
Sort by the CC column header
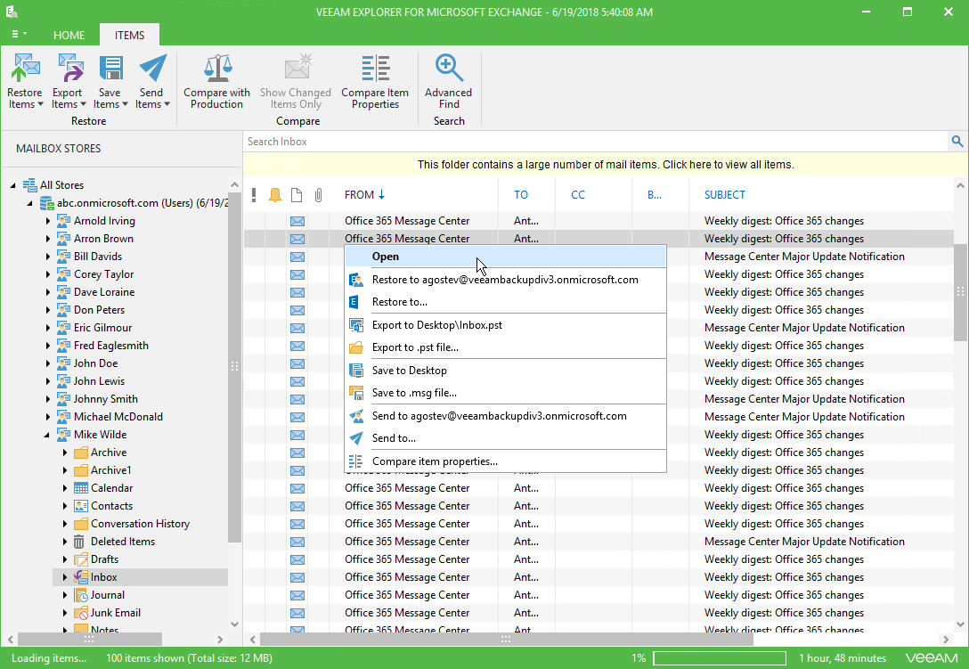[578, 195]
